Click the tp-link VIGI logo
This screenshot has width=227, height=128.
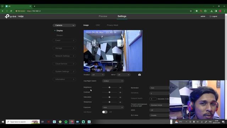[14, 16]
